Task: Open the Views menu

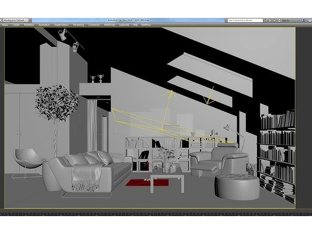Action: pyautogui.click(x=5, y=25)
